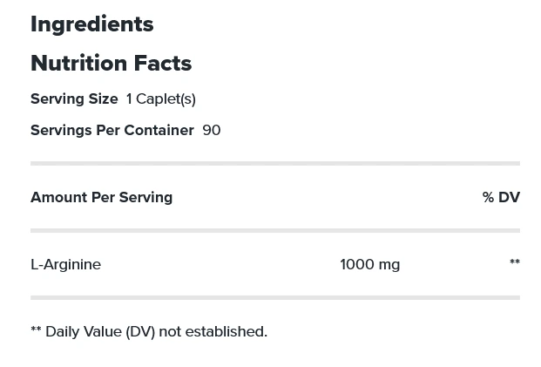Click the 1 Caplet(s) serving value
Screen dimensions: 541x367
click(161, 99)
